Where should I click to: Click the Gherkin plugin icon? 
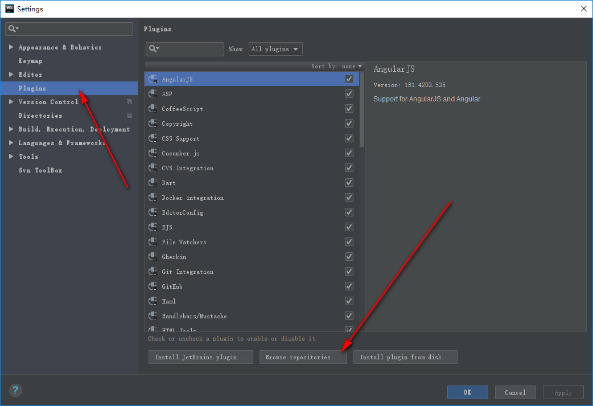153,257
